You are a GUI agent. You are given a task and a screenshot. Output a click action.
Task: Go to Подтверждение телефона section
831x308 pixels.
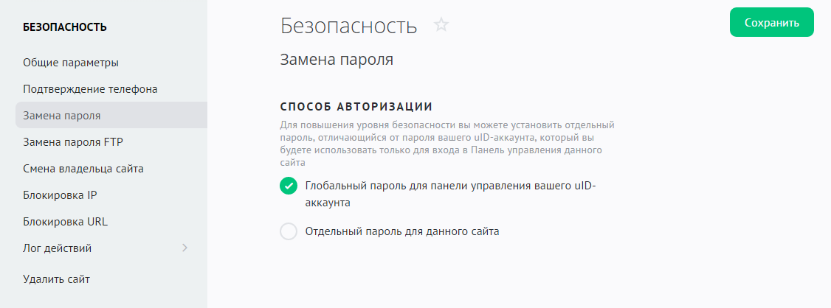click(90, 89)
